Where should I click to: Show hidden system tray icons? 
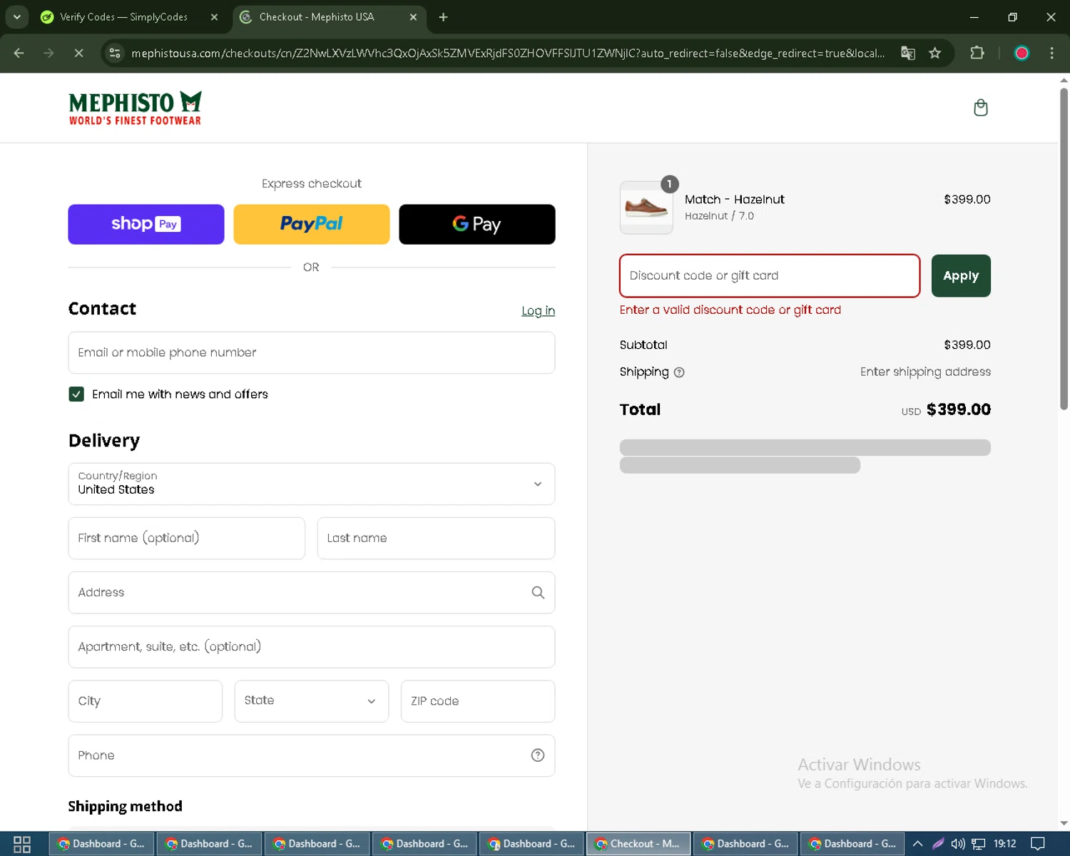point(918,844)
